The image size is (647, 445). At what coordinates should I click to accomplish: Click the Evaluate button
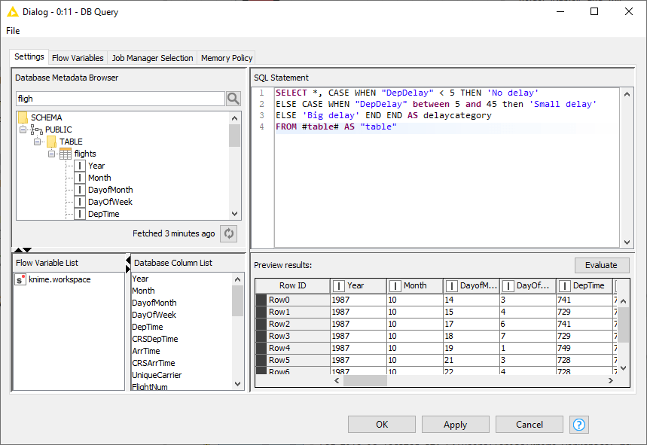pyautogui.click(x=601, y=265)
